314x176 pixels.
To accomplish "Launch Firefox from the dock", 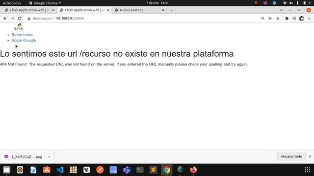I will pyautogui.click(x=193, y=170).
